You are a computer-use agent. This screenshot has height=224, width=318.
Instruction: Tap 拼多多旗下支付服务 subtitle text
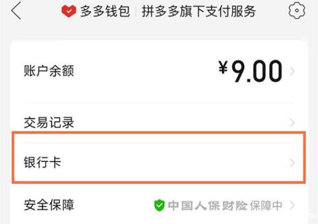[x=198, y=11]
